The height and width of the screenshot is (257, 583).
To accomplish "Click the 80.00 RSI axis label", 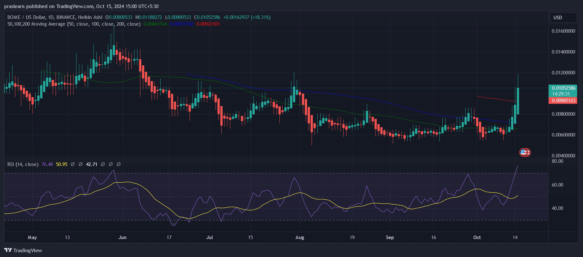I will (x=557, y=161).
